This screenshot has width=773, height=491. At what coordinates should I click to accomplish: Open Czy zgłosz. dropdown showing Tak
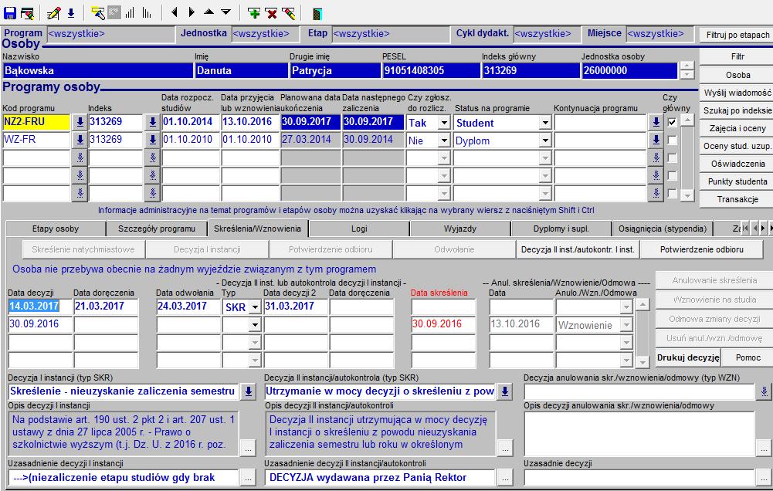(x=444, y=123)
